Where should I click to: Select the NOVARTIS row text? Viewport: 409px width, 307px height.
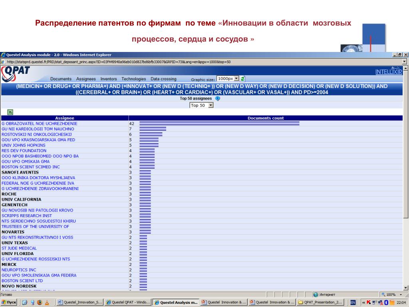tap(13, 232)
